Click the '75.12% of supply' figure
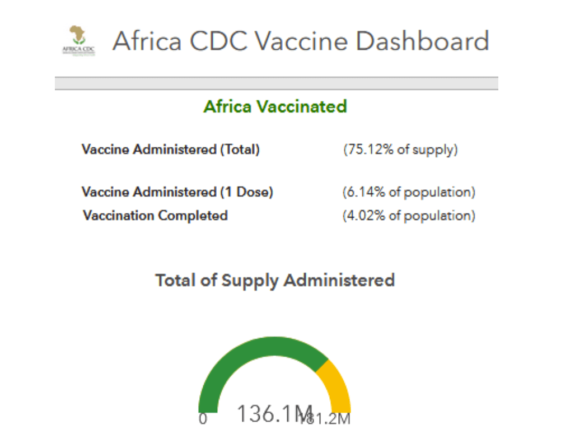The height and width of the screenshot is (448, 570). pos(400,150)
